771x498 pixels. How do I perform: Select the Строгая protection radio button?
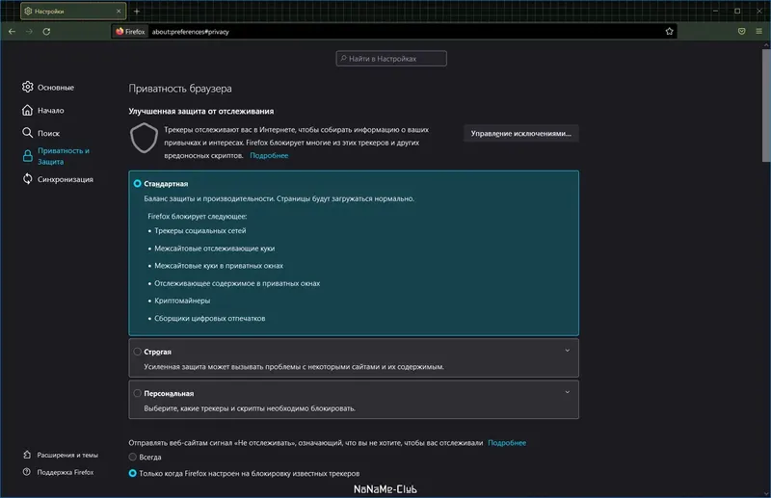(x=137, y=352)
